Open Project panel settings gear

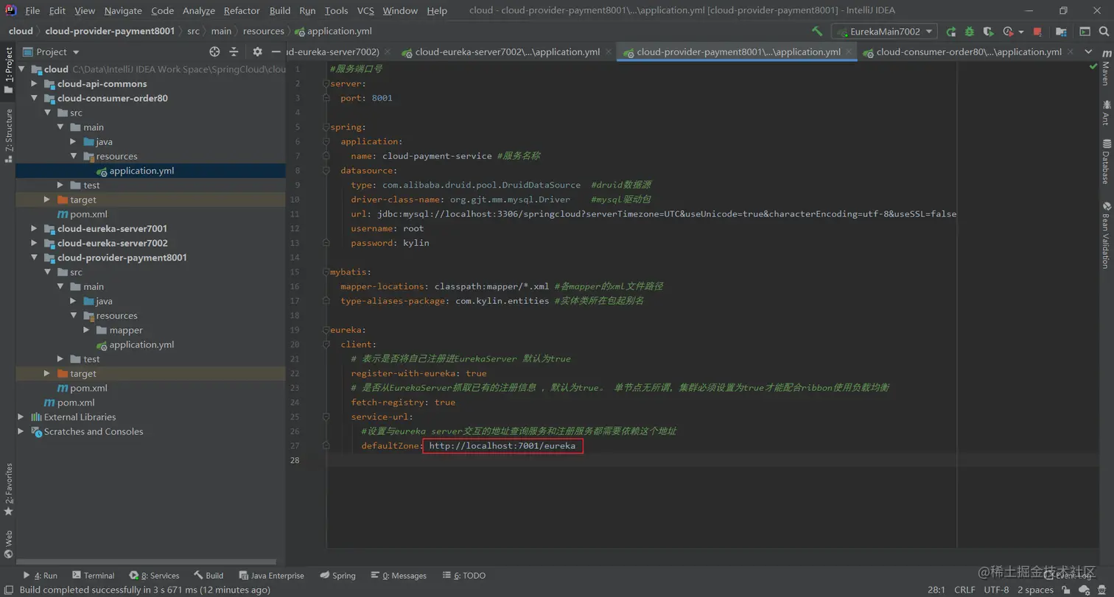click(x=257, y=52)
